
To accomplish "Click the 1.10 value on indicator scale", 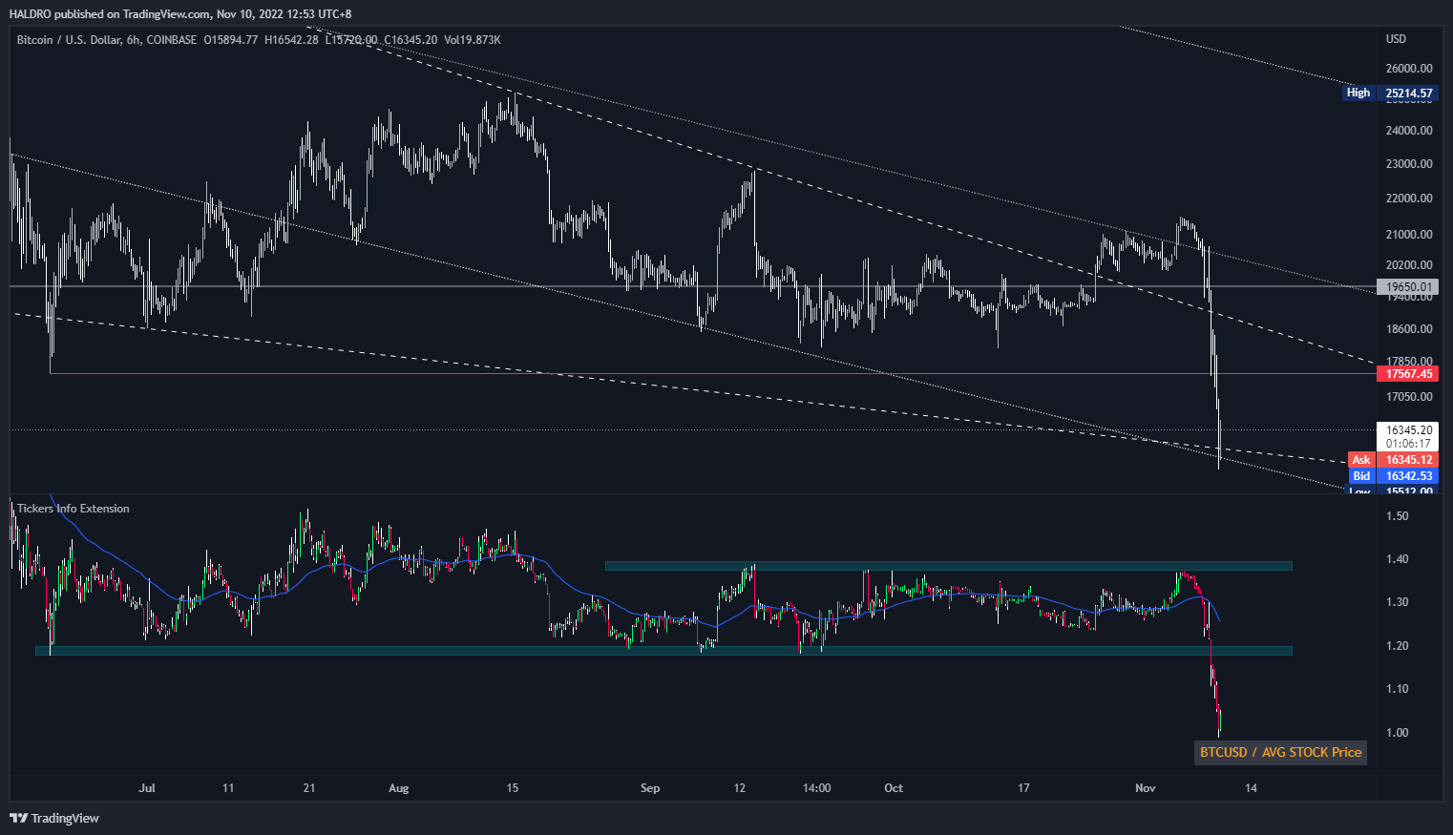I will pyautogui.click(x=1397, y=689).
